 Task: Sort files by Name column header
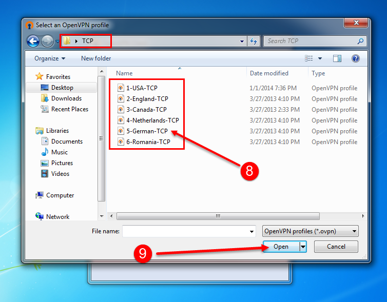pos(124,73)
